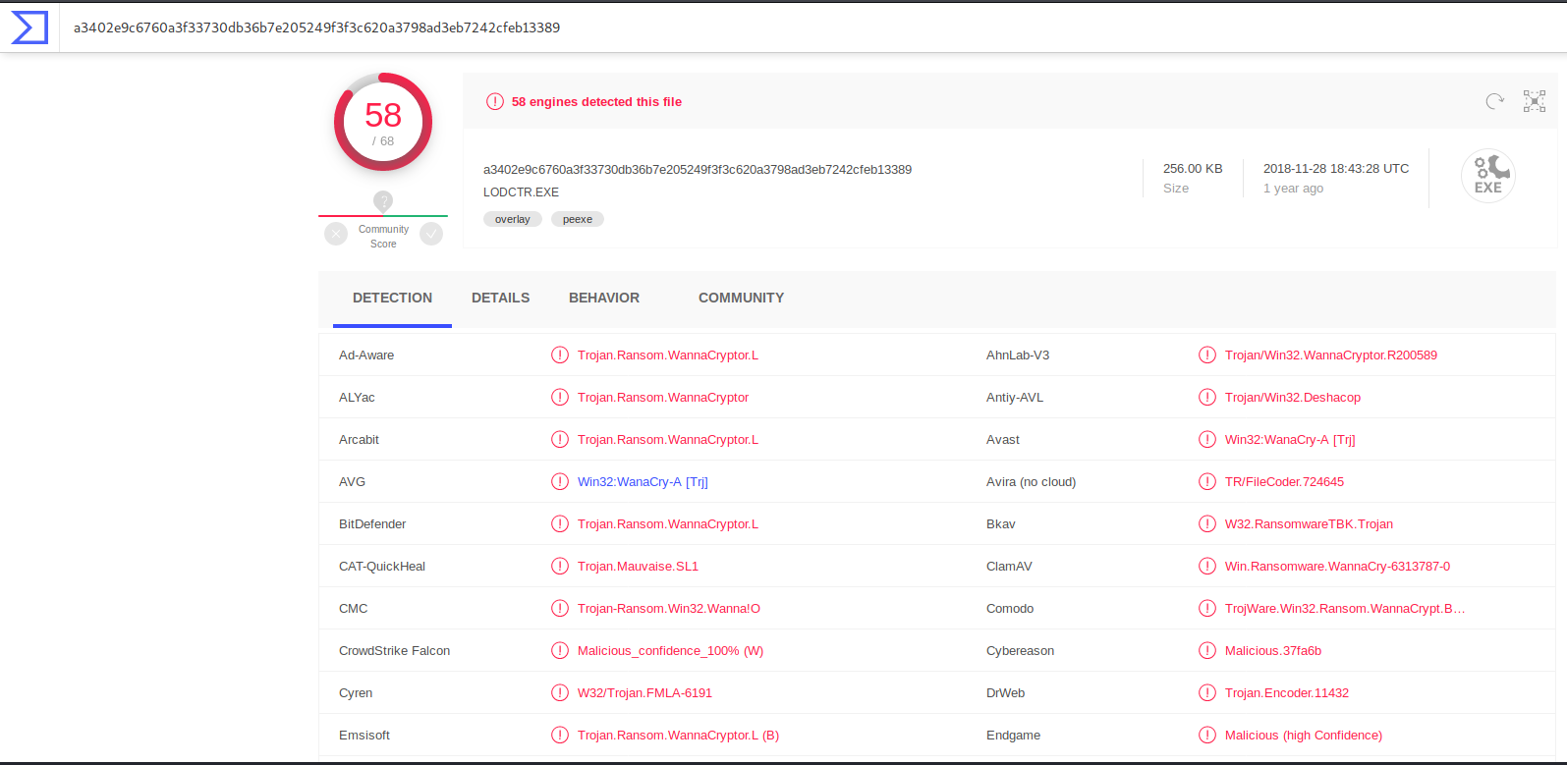The height and width of the screenshot is (765, 1567).
Task: Open the file relationship graph icon
Action: (1535, 101)
